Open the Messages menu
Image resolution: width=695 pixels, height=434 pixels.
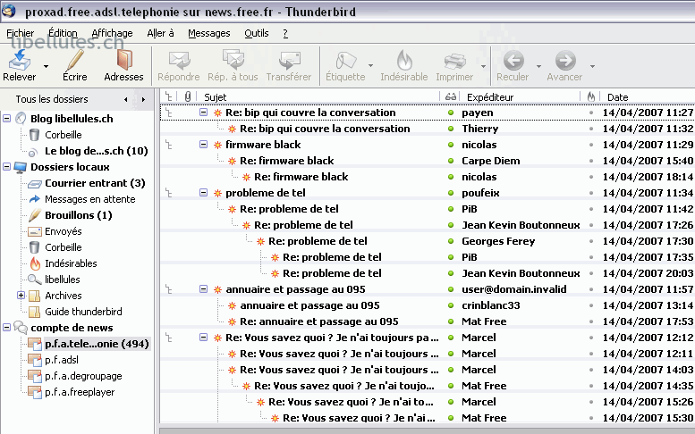tap(208, 33)
